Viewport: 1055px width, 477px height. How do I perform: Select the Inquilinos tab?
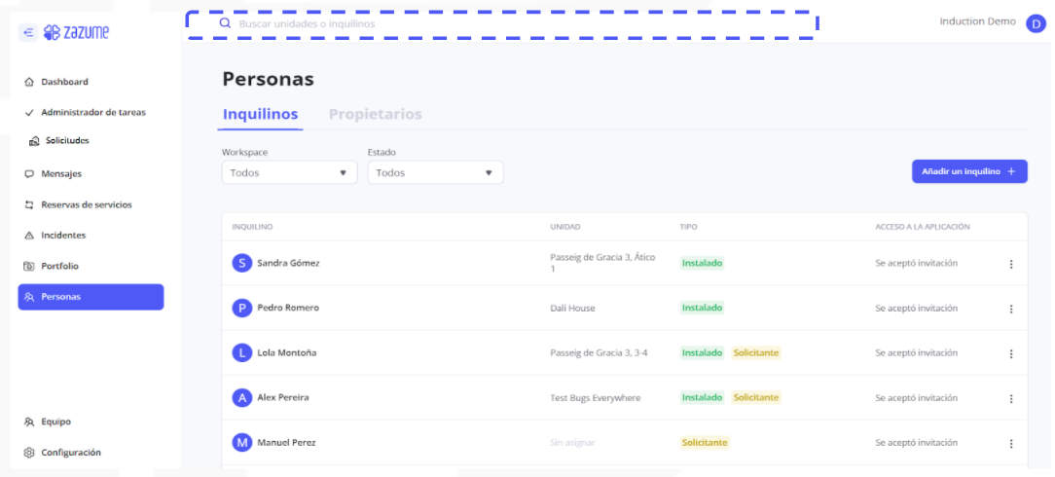[x=260, y=114]
